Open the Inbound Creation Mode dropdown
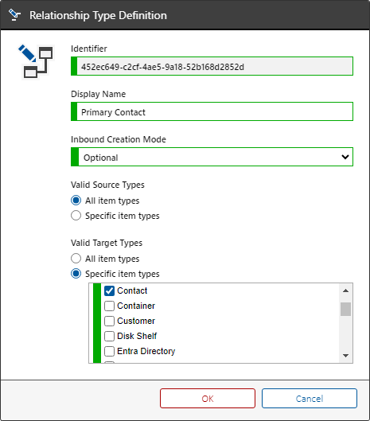Screen dimensions: 370x421 212,157
